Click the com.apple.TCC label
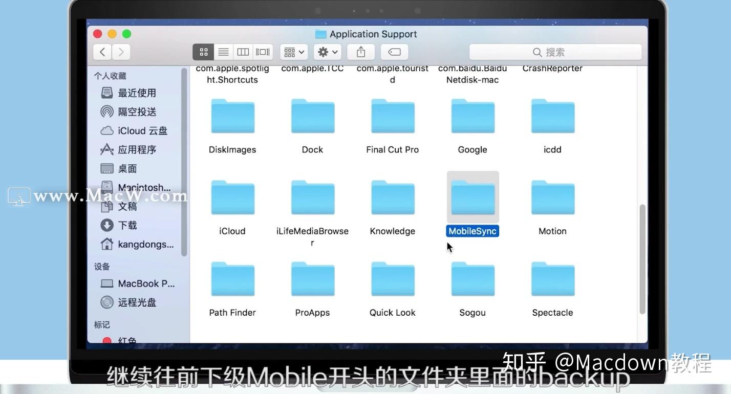Screen dimensions: 731x394 pyautogui.click(x=312, y=68)
